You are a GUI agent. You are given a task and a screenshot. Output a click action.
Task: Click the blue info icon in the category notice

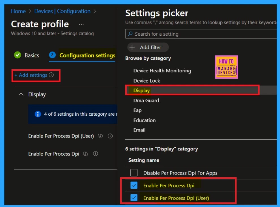(38, 114)
